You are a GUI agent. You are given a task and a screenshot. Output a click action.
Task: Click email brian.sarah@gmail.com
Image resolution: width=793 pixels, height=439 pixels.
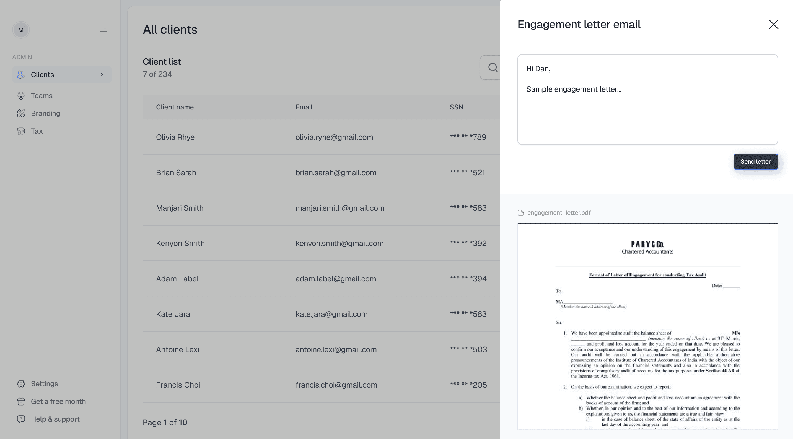[336, 173]
